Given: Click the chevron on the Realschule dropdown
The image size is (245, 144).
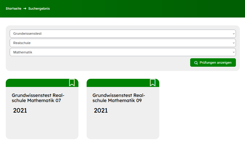Looking at the screenshot, I should click(x=233, y=43).
